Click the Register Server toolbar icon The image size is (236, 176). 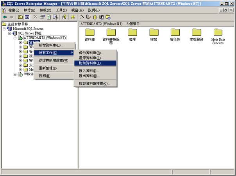88,17
